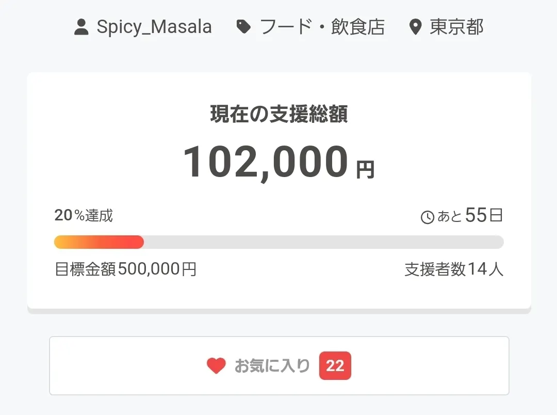Screen dimensions: 557x415
Task: Click the 目標金額500,000円 goal text
Action: click(x=125, y=269)
